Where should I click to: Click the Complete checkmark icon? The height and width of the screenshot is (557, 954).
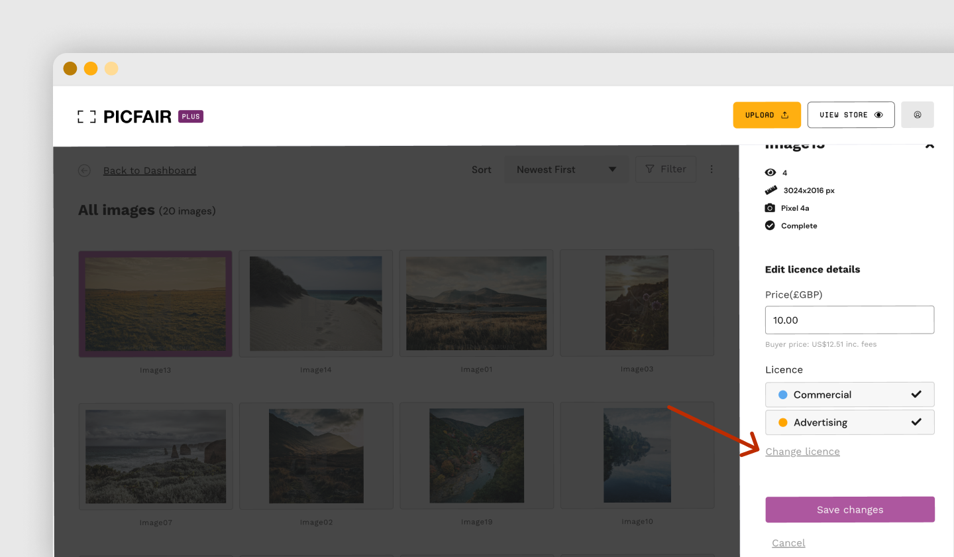coord(770,225)
